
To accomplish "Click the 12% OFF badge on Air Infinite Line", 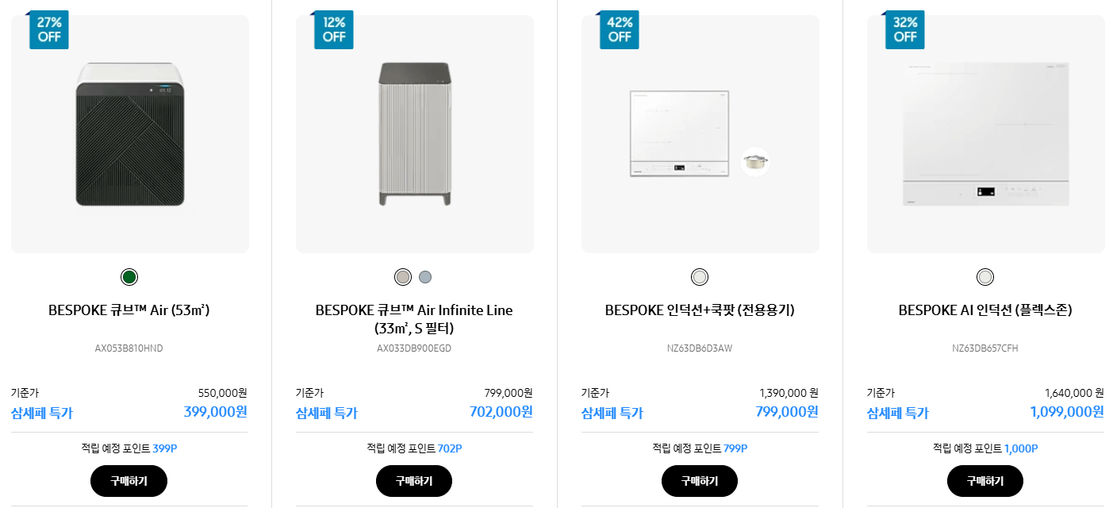I will coord(334,29).
